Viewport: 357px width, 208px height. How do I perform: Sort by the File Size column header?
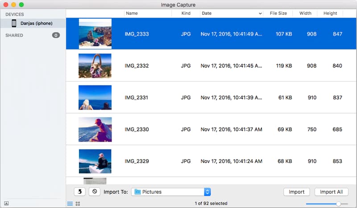coord(278,13)
